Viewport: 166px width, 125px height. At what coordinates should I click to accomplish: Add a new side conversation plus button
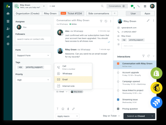pos(115,13)
